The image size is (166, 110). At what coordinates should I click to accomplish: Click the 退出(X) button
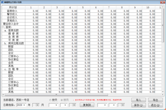155,105
